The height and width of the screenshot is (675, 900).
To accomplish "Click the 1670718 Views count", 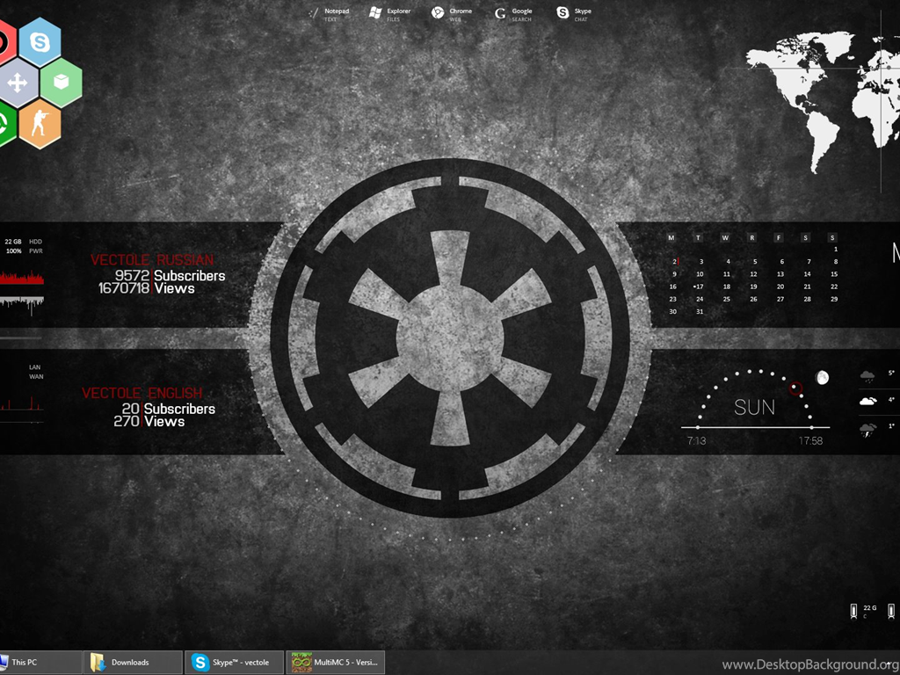I will (147, 288).
